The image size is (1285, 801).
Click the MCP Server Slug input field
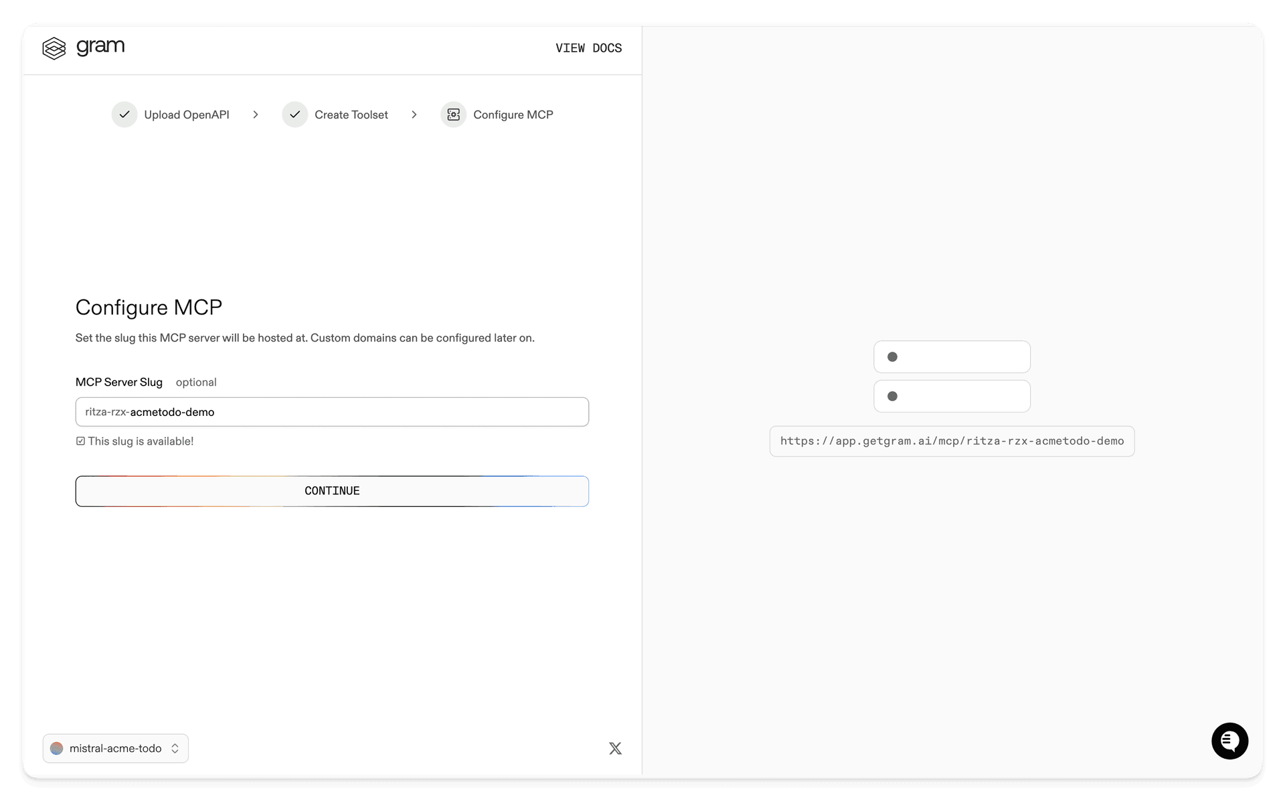point(332,412)
